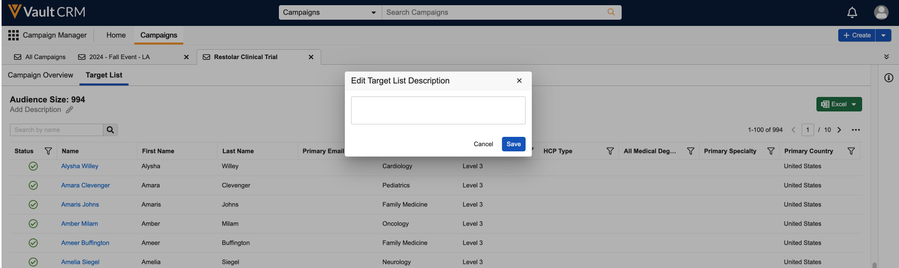
Task: Go to next page of results
Action: (839, 130)
